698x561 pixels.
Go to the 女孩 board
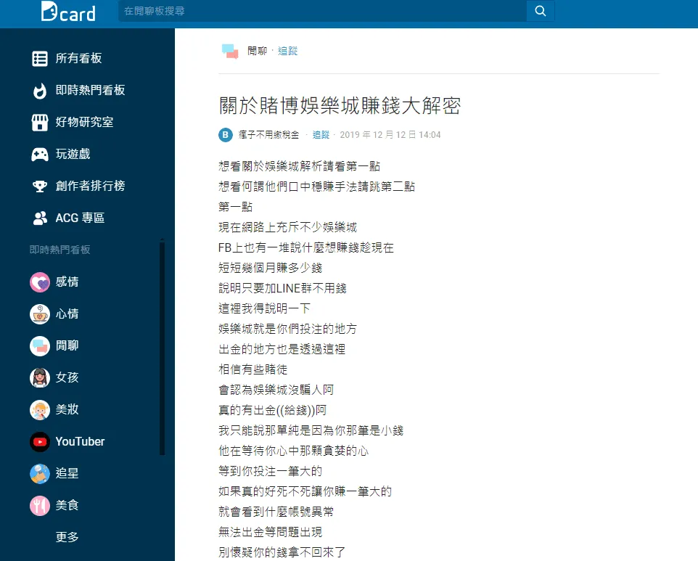click(67, 377)
